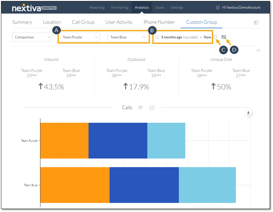
Task: Click the dark blue segment of Team Purple bar
Action: tap(118, 140)
